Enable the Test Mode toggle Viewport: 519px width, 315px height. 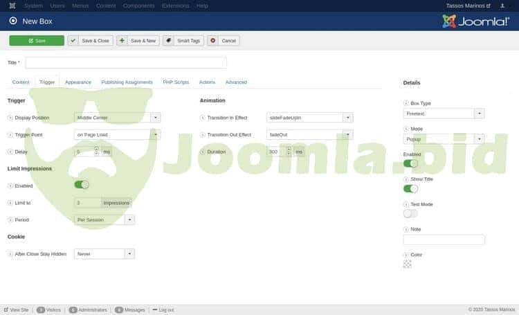point(410,213)
